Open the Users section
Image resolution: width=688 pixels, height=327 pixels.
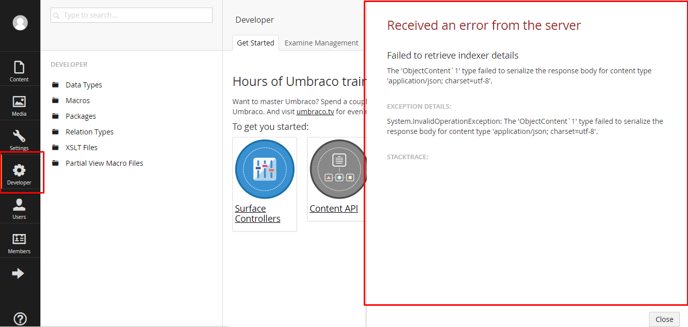click(x=19, y=209)
